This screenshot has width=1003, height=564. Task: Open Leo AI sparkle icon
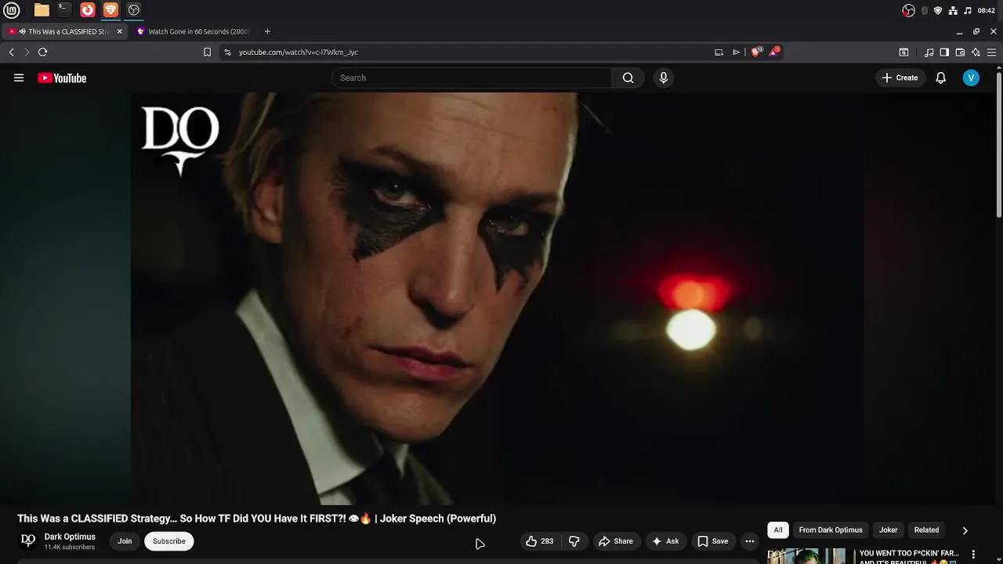click(x=976, y=52)
